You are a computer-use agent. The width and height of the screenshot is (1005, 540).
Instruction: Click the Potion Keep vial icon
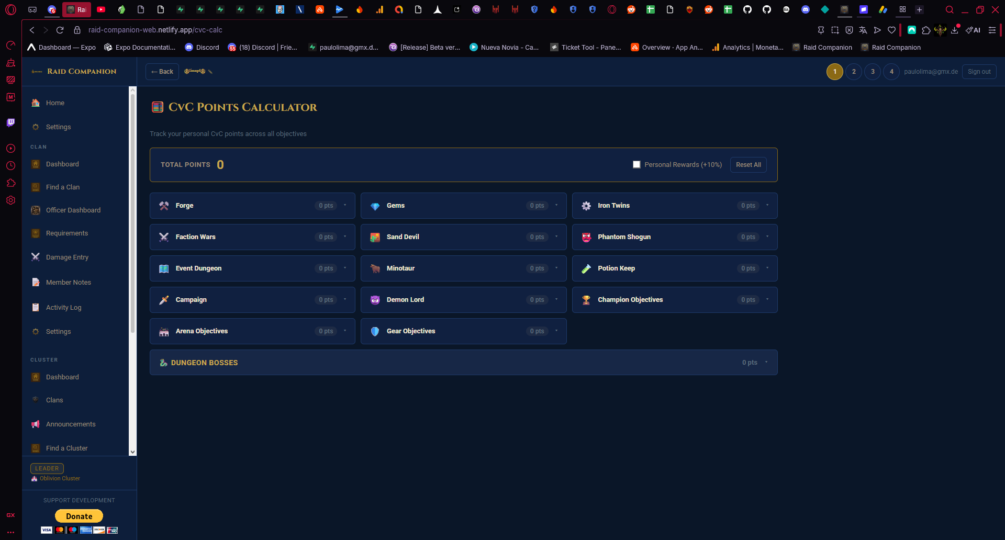point(586,268)
